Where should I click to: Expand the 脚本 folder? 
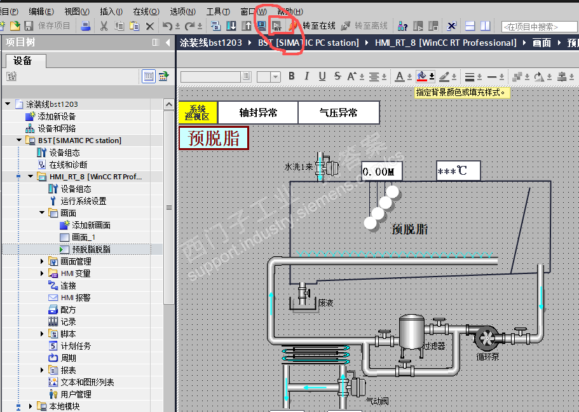[x=42, y=334]
